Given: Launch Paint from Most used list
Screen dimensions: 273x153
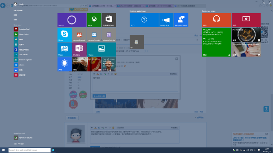Looking at the screenshot, I should click(18, 40).
